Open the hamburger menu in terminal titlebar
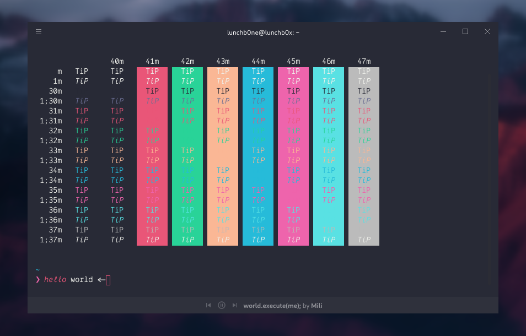Screen dimensions: 526x336 [x=39, y=32]
